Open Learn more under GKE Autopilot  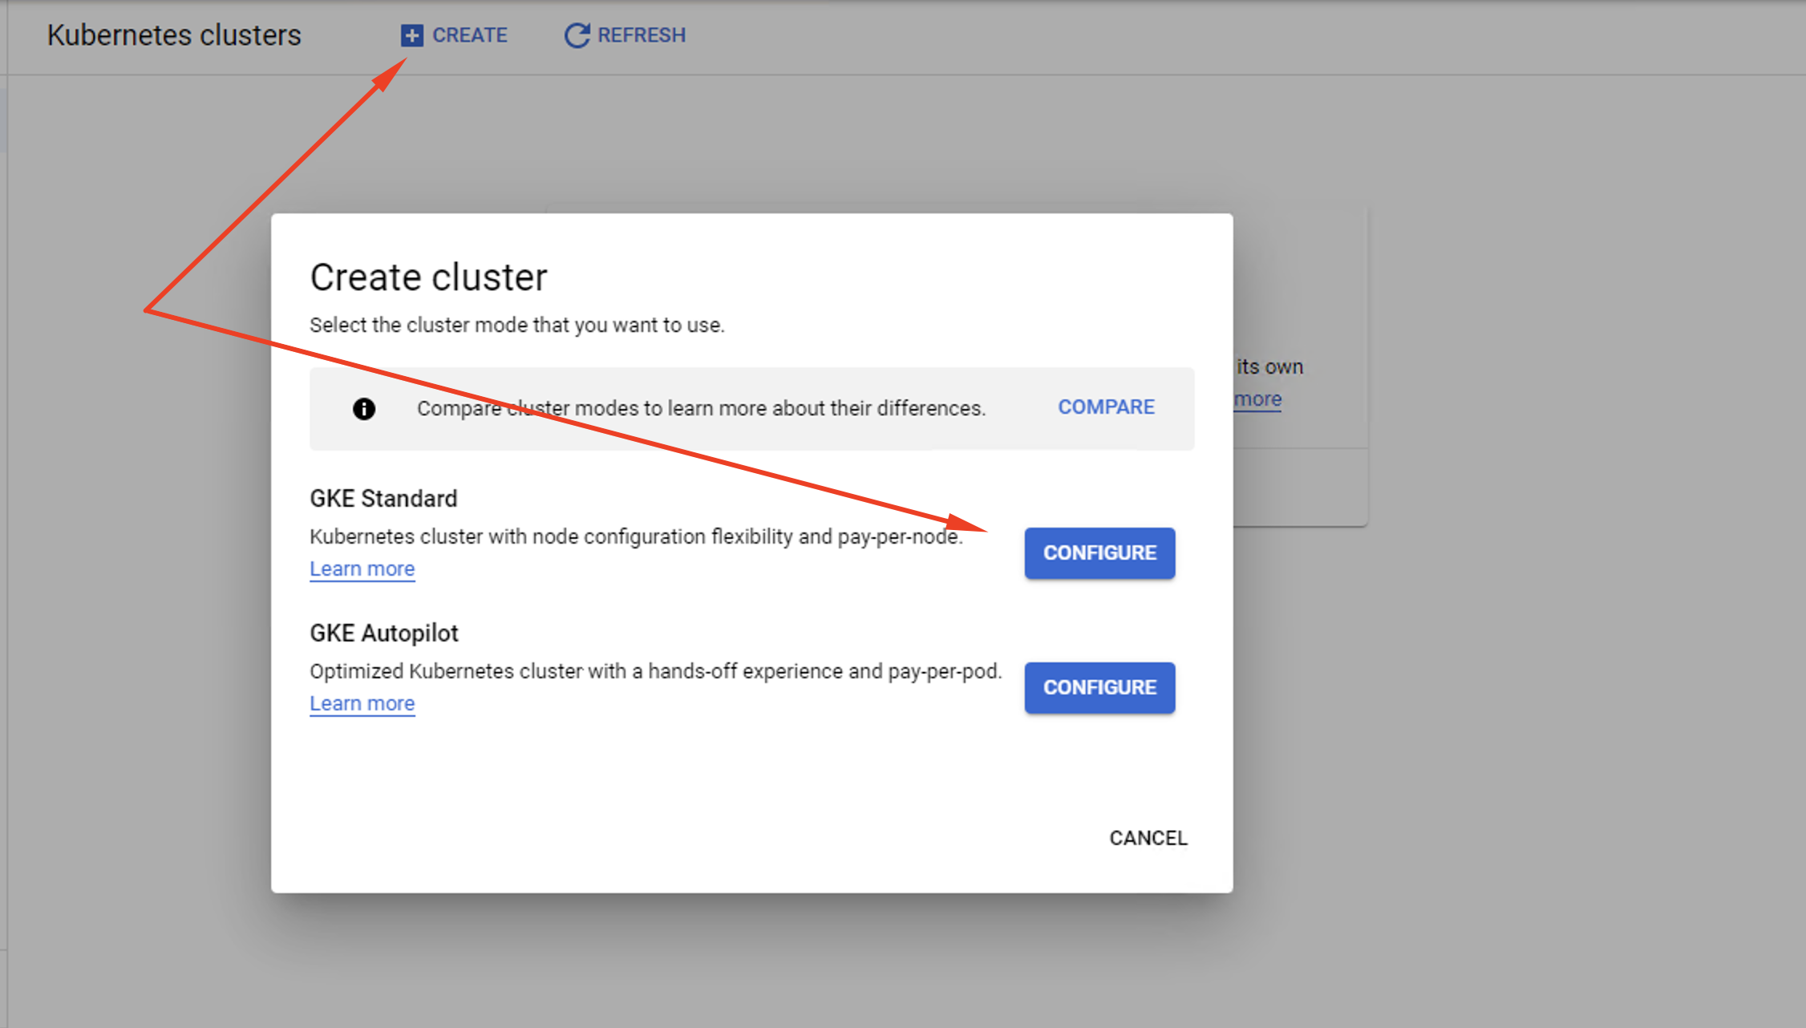[x=362, y=703]
